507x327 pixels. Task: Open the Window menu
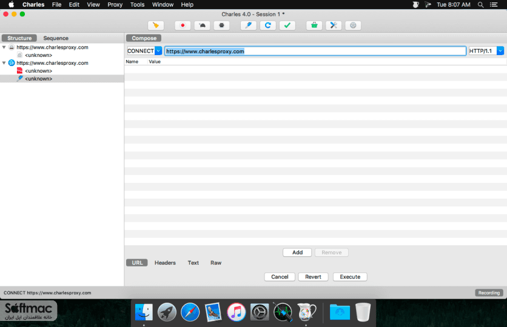click(163, 4)
